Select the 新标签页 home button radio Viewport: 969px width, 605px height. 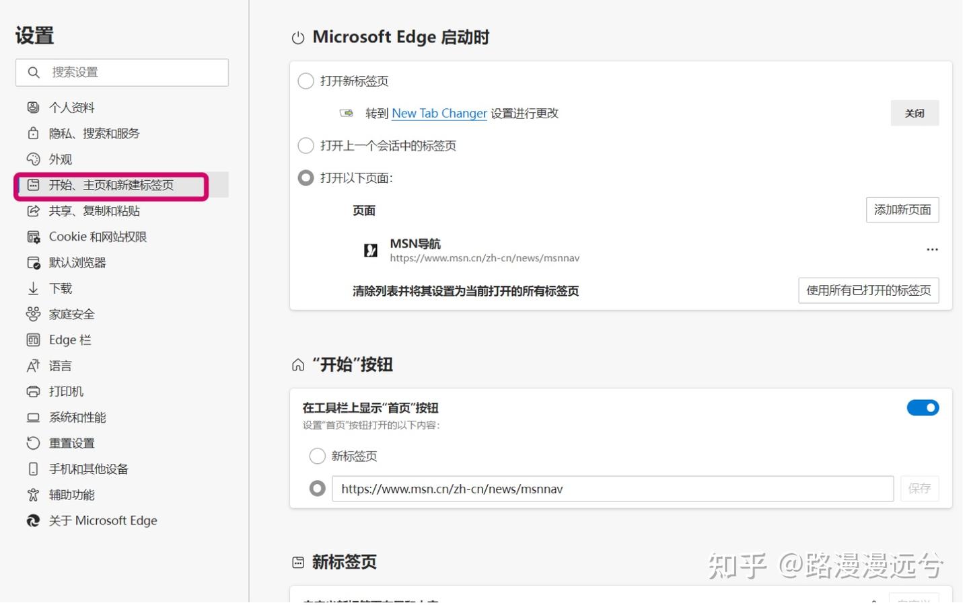(317, 456)
